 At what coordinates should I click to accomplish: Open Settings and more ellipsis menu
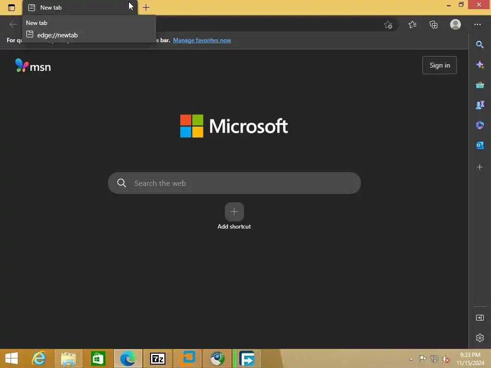click(x=477, y=24)
